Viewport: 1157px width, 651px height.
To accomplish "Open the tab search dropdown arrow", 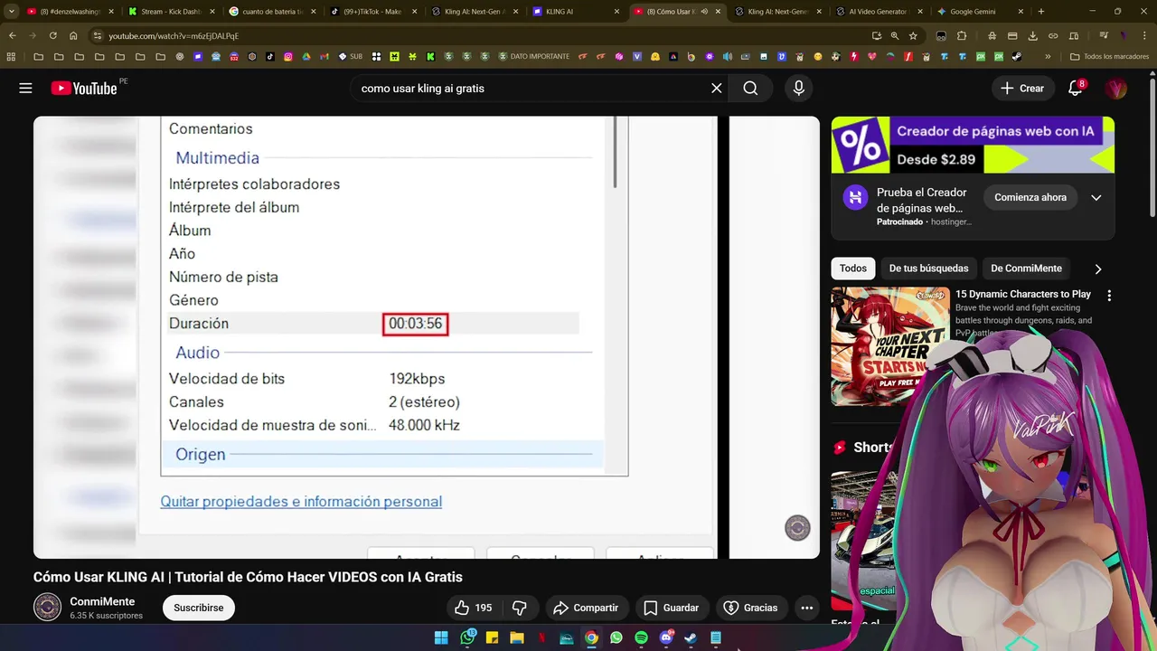I will (x=11, y=12).
